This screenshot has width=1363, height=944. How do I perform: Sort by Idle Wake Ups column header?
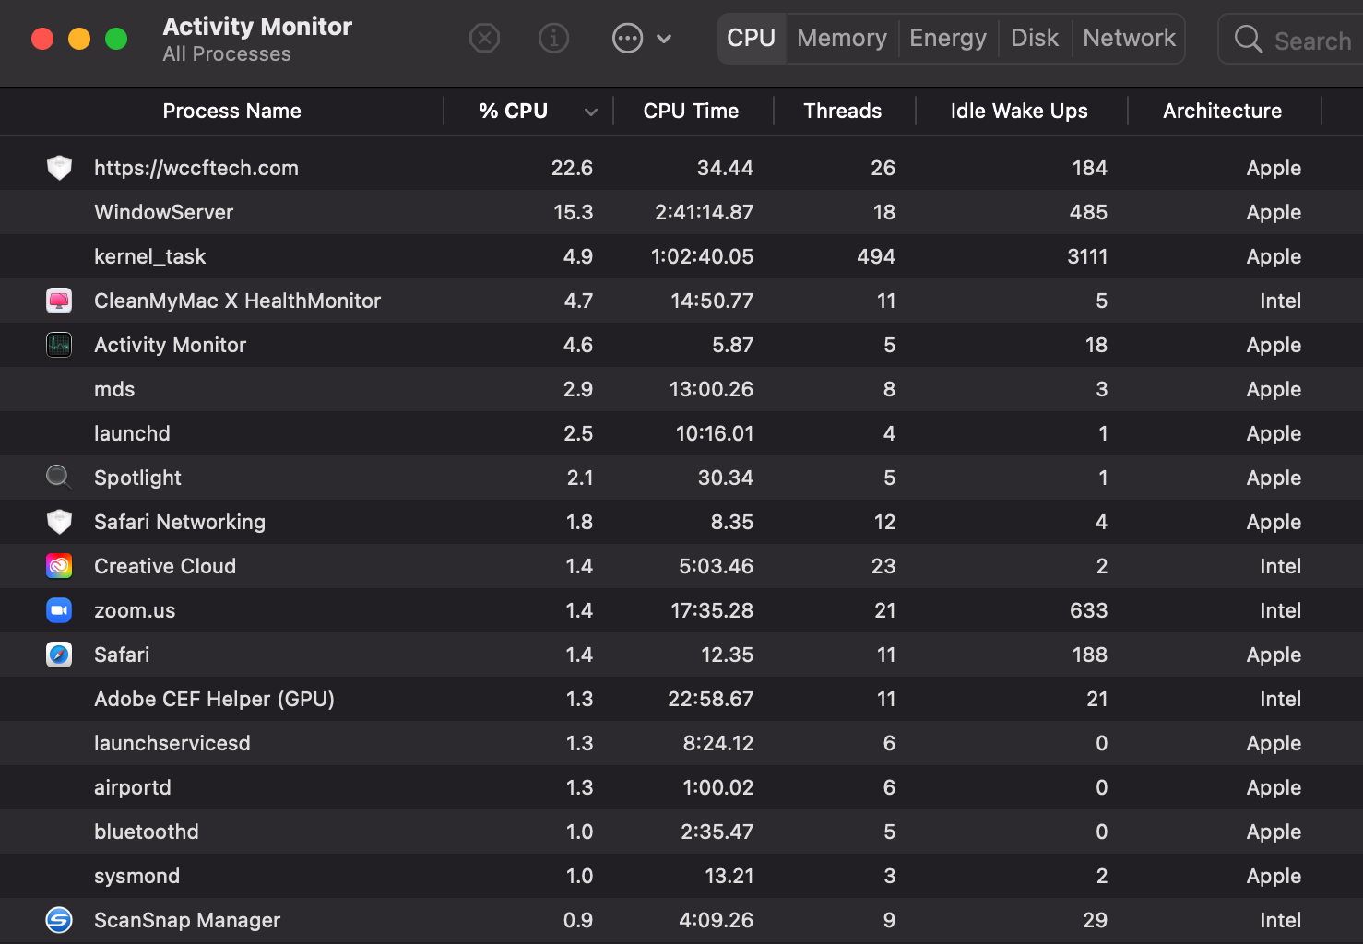pyautogui.click(x=1019, y=111)
